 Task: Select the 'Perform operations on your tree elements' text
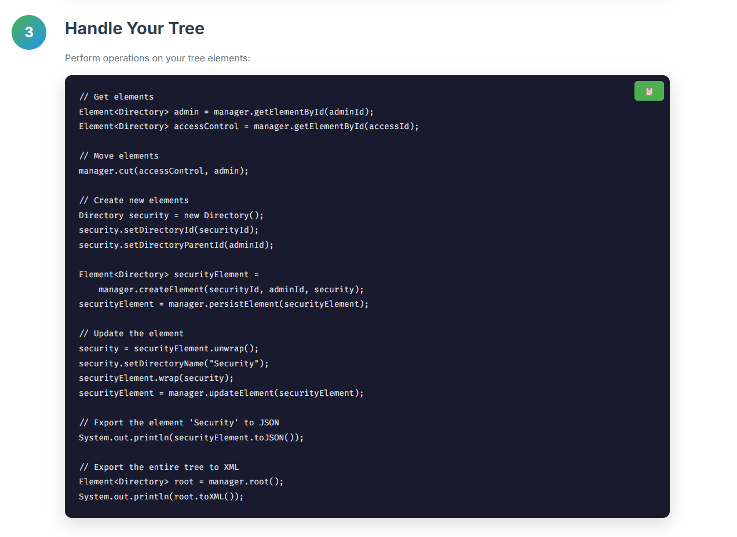tap(157, 58)
